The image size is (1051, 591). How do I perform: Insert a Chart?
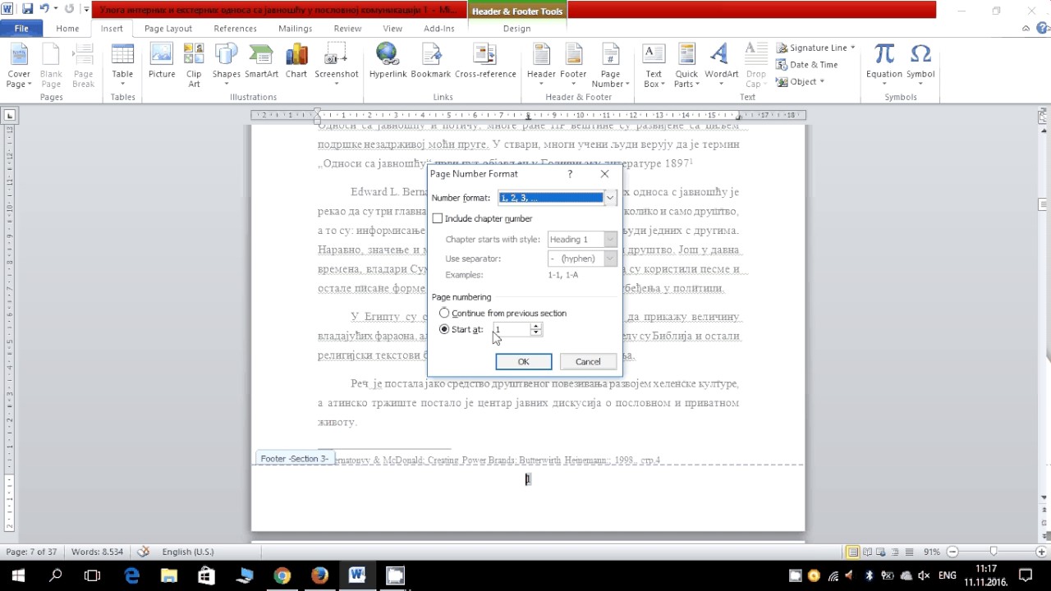pos(296,62)
